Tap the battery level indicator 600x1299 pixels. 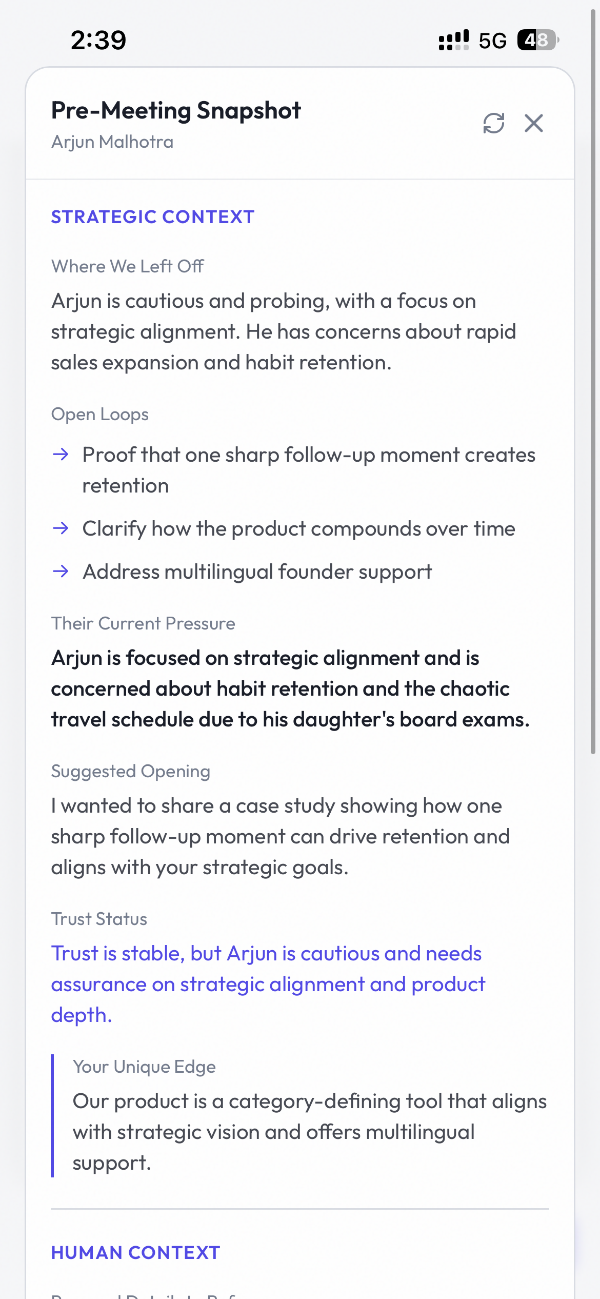tap(537, 40)
